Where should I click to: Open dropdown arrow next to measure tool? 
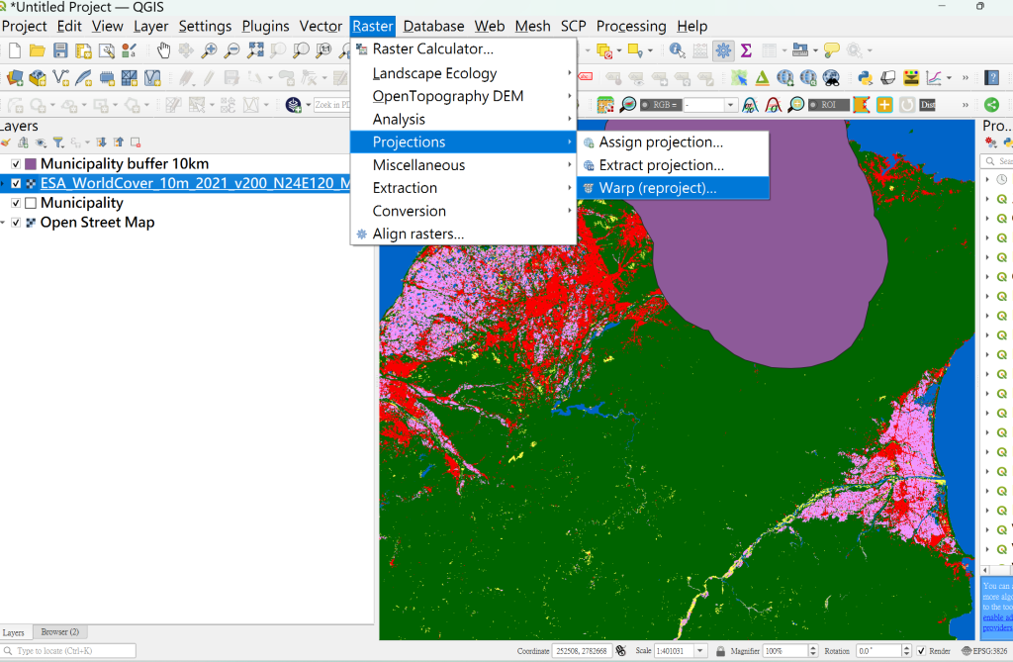tap(815, 50)
